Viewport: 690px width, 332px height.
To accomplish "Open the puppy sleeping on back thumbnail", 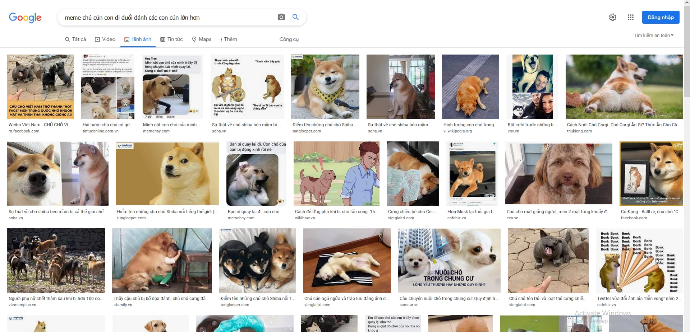I will pyautogui.click(x=347, y=261).
